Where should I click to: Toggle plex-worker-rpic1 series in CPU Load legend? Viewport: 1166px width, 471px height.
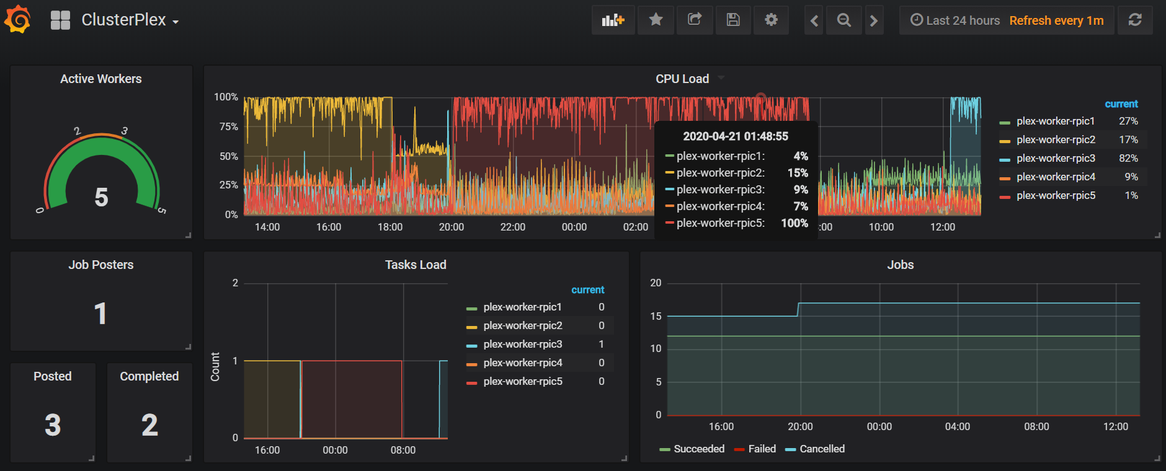(1056, 121)
